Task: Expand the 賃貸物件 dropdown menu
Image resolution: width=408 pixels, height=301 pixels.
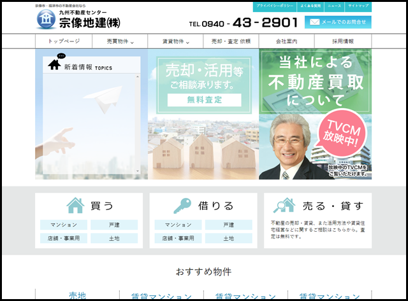Action: point(175,41)
